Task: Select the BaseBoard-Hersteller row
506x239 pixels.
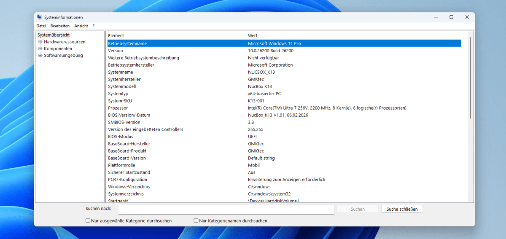Action: point(283,144)
